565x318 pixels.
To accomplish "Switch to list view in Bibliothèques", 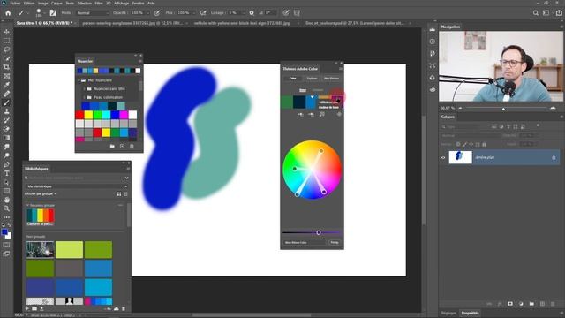I will tap(125, 194).
